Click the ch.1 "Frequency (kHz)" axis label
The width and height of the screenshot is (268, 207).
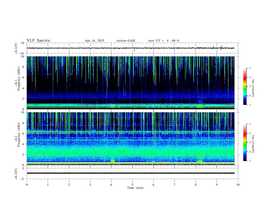point(19,79)
